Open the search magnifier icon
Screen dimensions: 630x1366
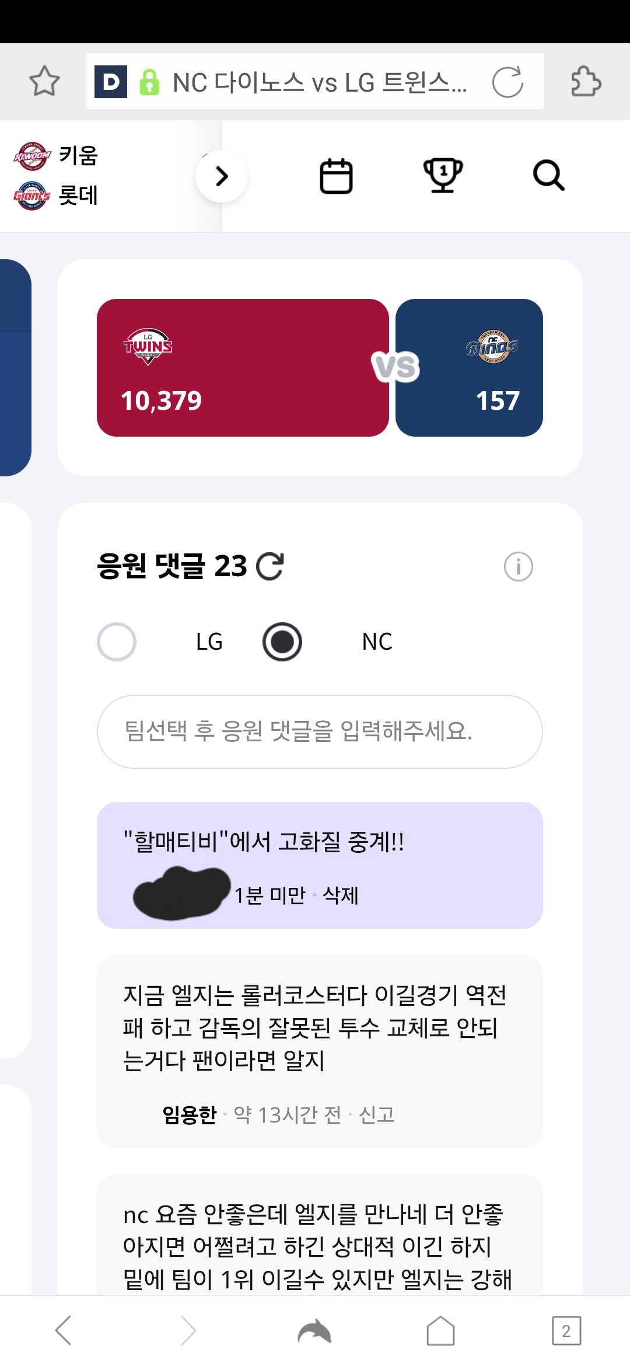[548, 176]
